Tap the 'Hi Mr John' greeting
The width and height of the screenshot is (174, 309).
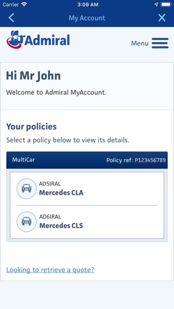click(x=33, y=76)
